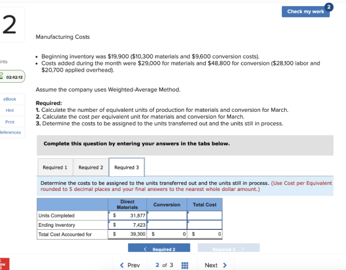346x270 pixels.
Task: Click the Next question button
Action: (x=216, y=265)
